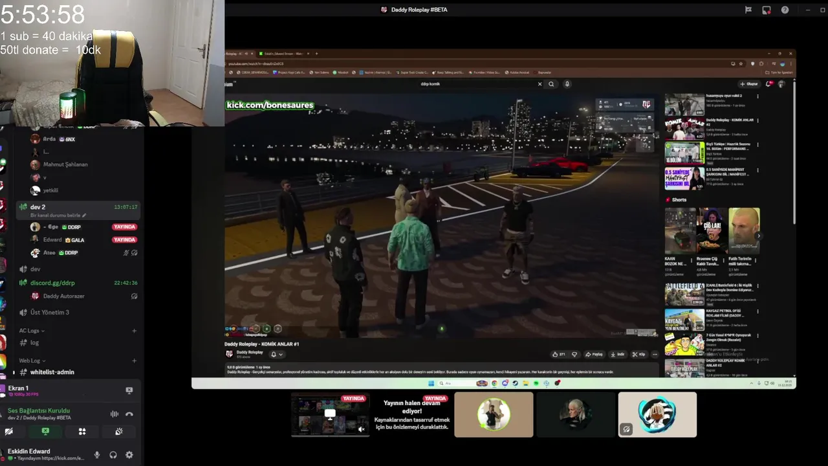Viewport: 828px width, 466px height.
Task: Open channel notification bell dropdown
Action: (276, 354)
